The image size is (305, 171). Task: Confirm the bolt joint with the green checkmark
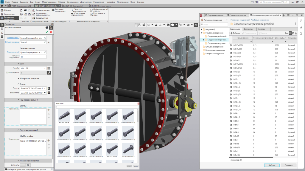[x=47, y=32]
